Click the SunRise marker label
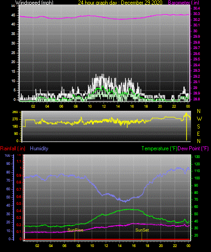The height and width of the screenshot is (252, 211). point(75,230)
